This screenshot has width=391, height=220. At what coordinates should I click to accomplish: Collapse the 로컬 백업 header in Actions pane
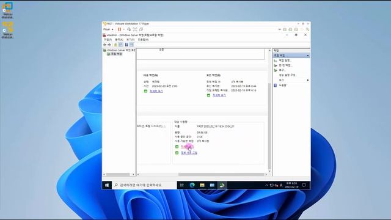point(308,56)
